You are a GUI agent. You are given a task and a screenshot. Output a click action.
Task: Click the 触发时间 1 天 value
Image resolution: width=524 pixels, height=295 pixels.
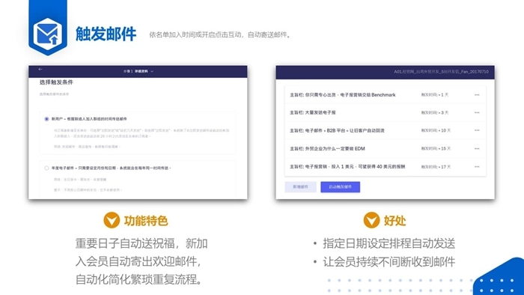tap(434, 95)
